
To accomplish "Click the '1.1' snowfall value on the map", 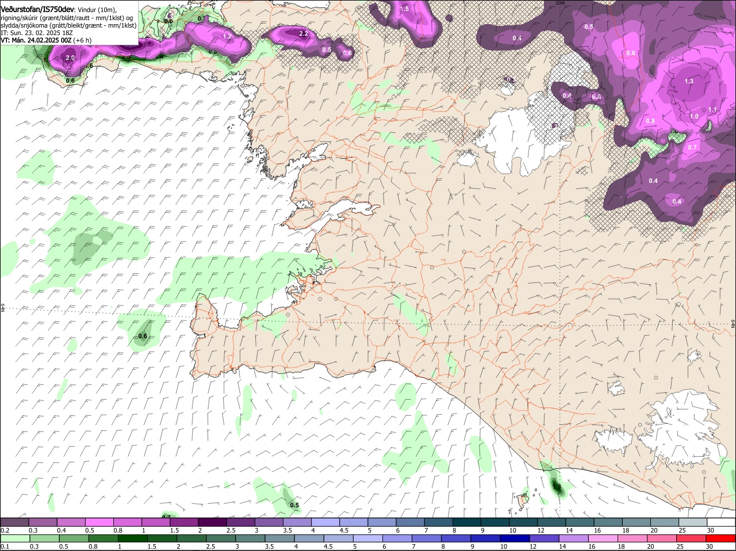I will click(x=712, y=109).
